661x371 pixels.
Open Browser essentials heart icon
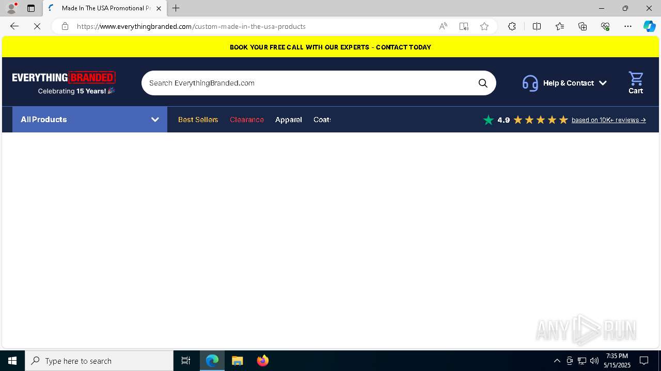pyautogui.click(x=605, y=26)
